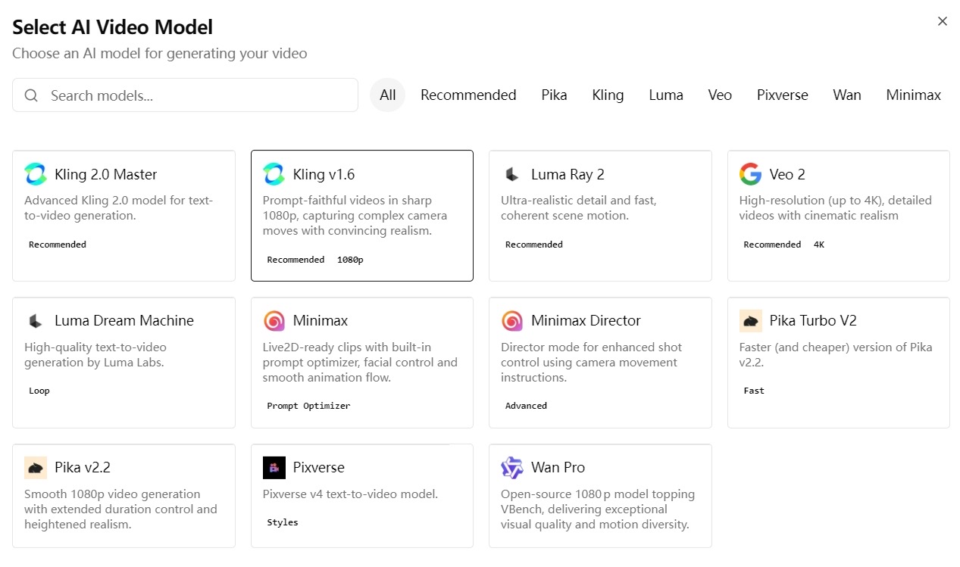Click the Fast tag on Pika Turbo V2
Viewport: 960px width, 567px height.
[x=754, y=391]
